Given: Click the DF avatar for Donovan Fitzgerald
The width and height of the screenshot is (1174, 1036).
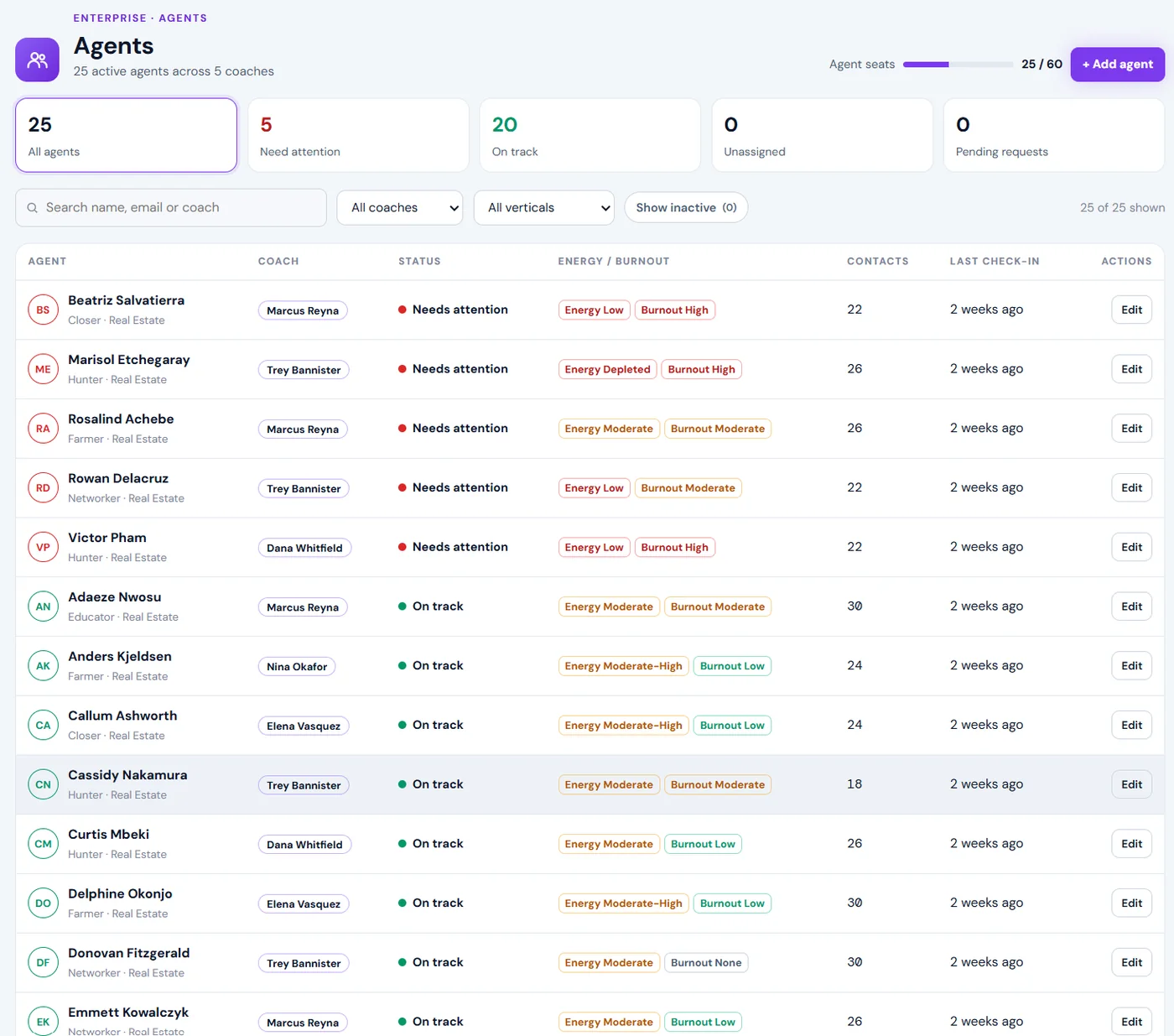Looking at the screenshot, I should pyautogui.click(x=43, y=963).
